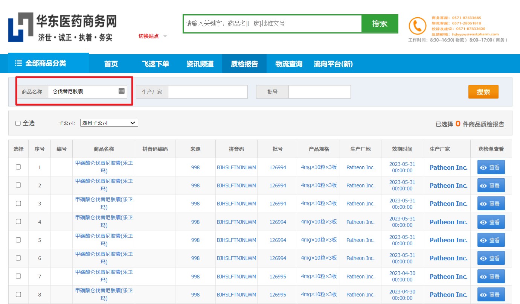Click 查看 button for row 3

(x=491, y=204)
